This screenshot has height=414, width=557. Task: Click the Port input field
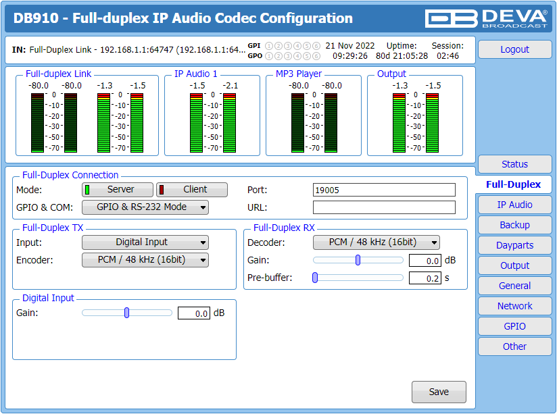[384, 190]
